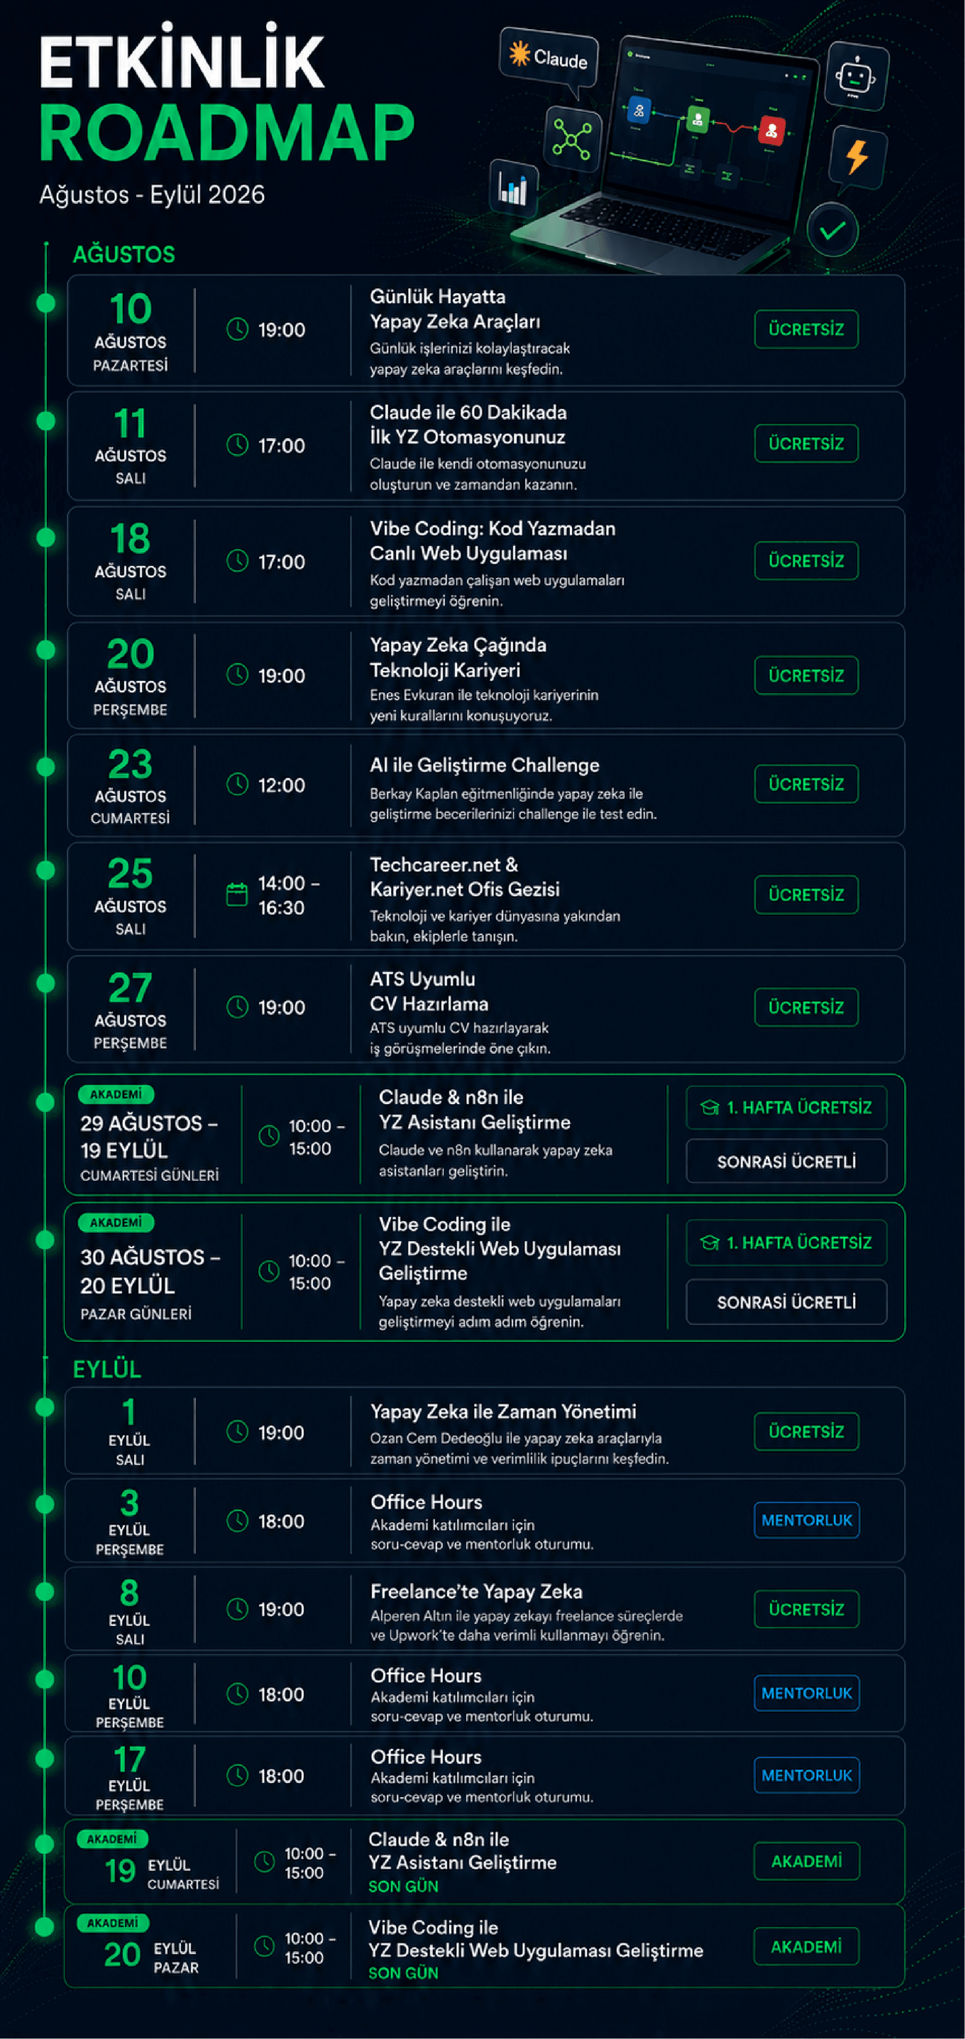Click ÜCRETSİZ badge for ATS Uyumlu CV Hazırlama
The image size is (965, 2039).
[806, 1007]
